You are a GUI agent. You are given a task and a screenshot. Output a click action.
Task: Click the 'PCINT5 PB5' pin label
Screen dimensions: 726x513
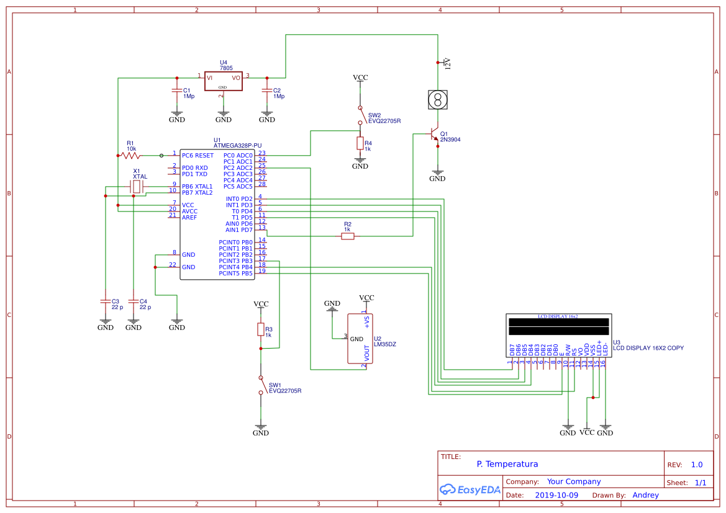[235, 274]
